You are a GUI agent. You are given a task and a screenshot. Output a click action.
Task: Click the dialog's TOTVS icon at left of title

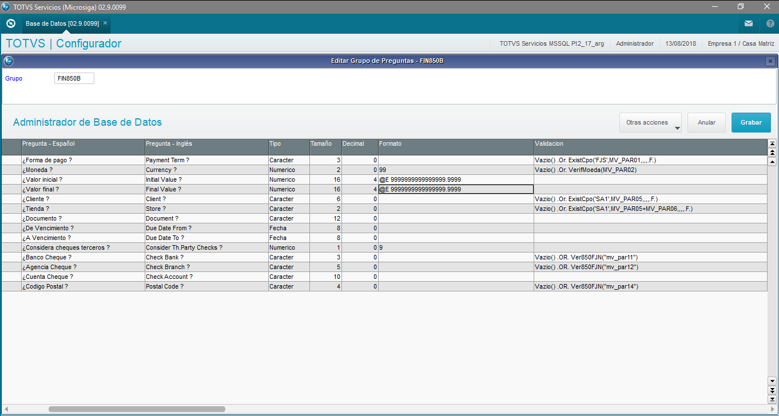pos(9,61)
